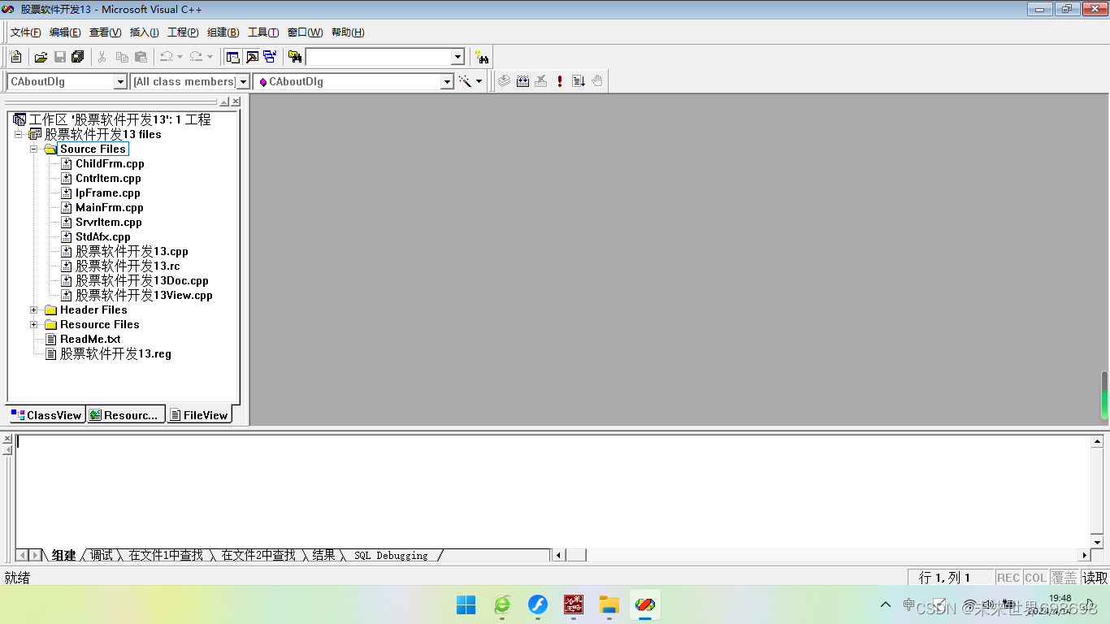
Task: Open the 窗口(W) menu
Action: [305, 32]
